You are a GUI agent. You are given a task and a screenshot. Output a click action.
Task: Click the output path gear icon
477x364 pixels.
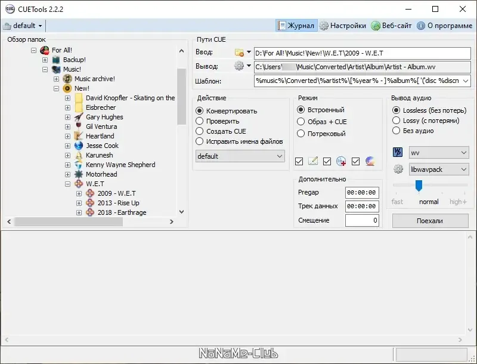coord(239,66)
